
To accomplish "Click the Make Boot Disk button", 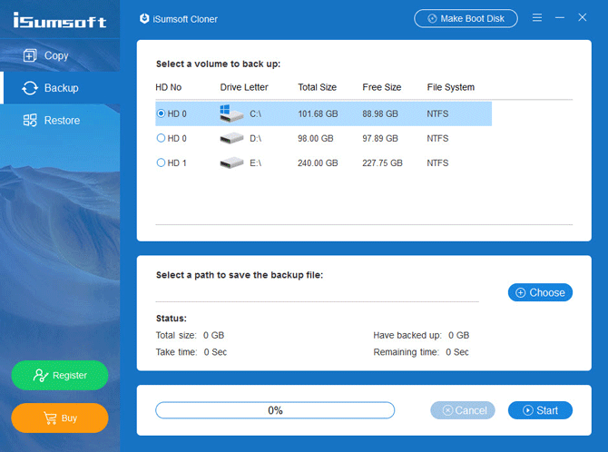I will coord(466,19).
